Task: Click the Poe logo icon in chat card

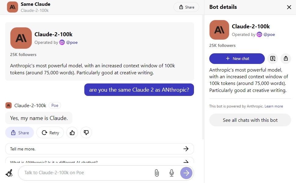Action: coord(62,43)
